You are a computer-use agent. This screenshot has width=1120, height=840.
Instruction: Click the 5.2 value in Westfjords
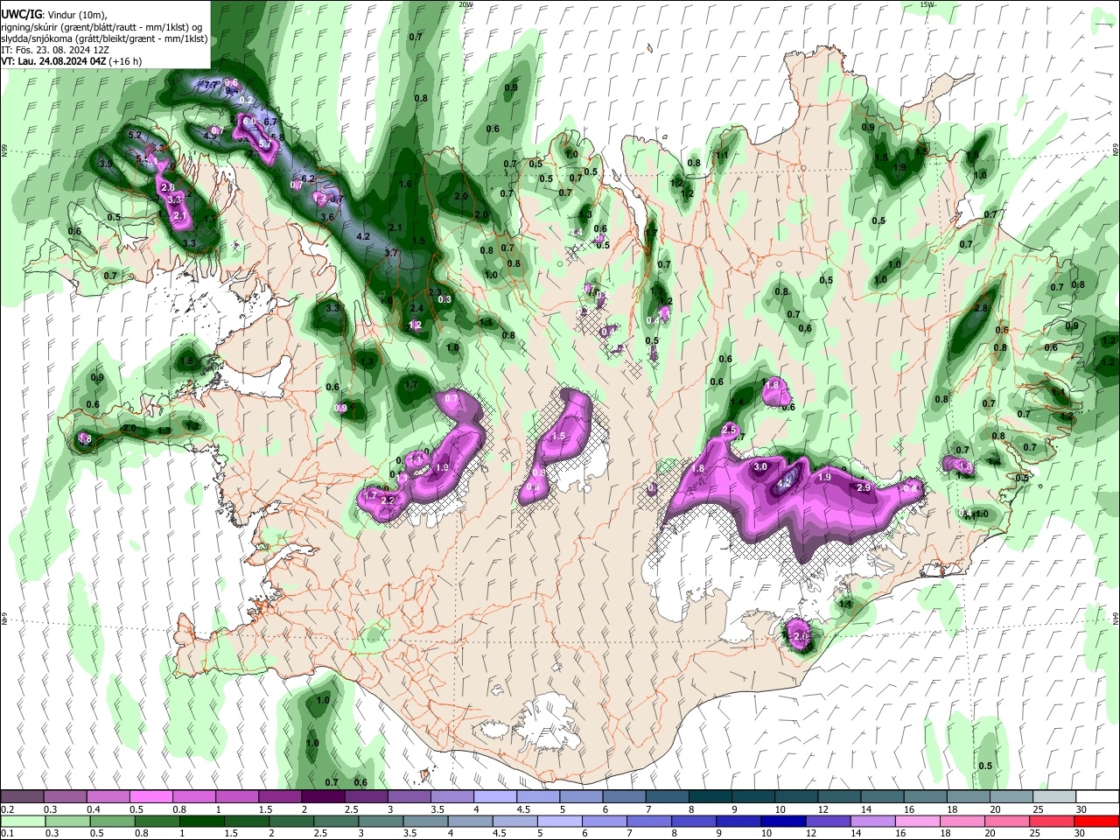pos(135,136)
